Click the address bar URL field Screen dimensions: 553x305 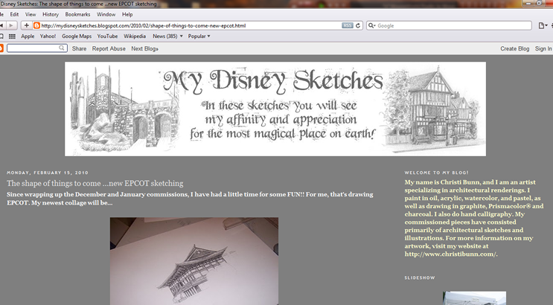point(191,25)
